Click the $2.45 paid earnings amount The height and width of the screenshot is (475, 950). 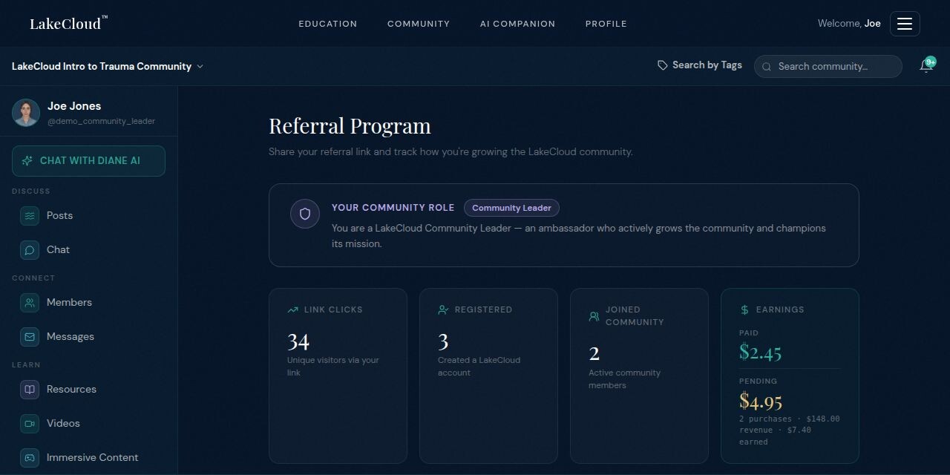click(761, 353)
